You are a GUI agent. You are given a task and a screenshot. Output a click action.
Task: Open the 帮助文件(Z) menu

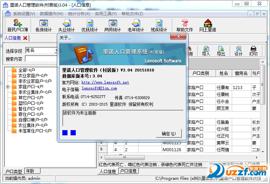132,14
